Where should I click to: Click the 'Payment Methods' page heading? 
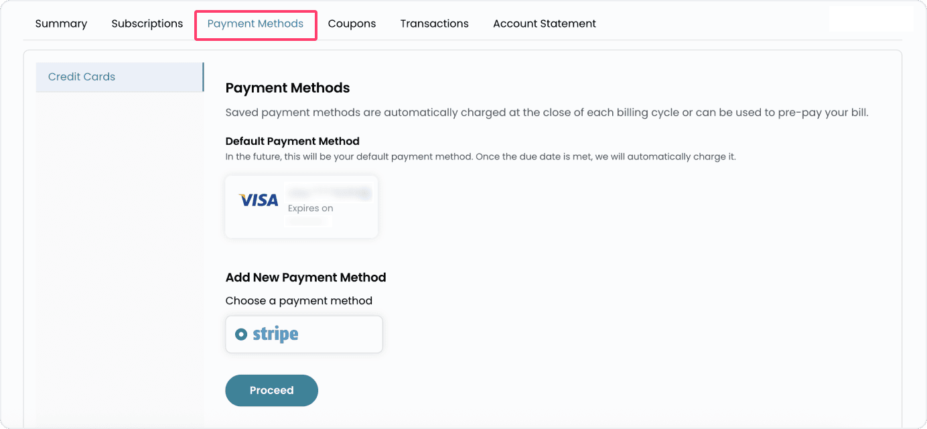coord(287,88)
